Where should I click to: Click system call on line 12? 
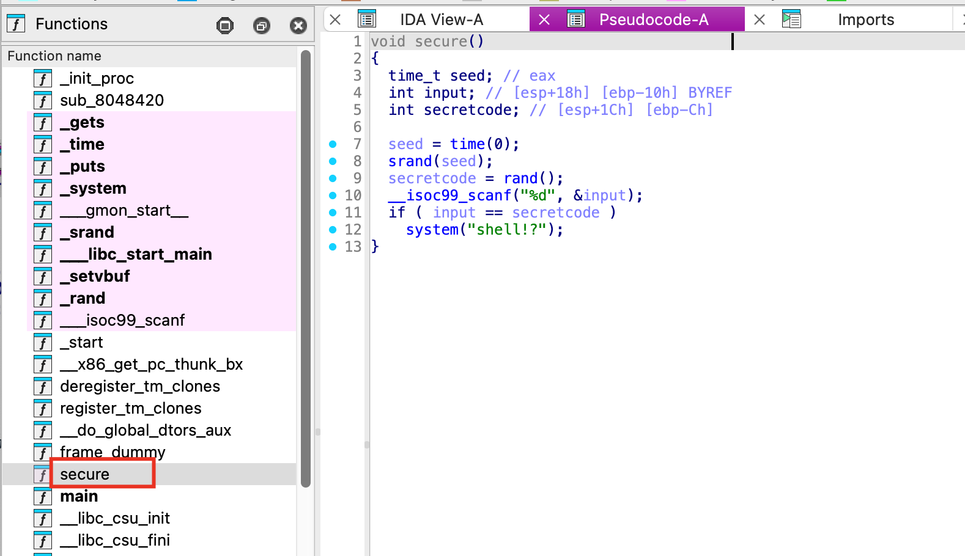point(432,230)
